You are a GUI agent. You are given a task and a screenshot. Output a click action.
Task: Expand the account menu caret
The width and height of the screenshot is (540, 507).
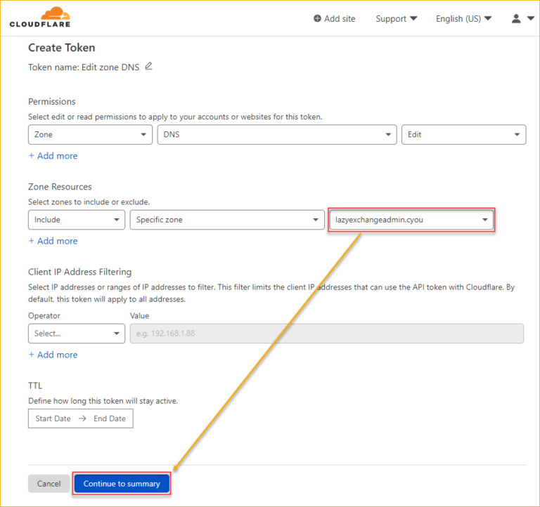530,18
